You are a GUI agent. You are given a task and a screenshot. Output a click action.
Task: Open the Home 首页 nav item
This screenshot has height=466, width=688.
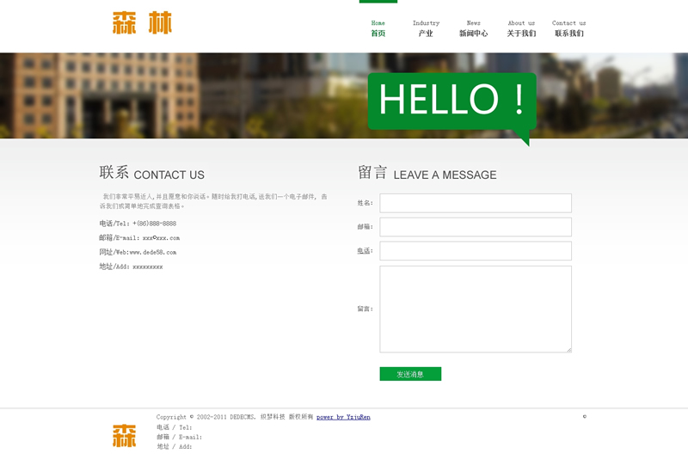coord(378,28)
